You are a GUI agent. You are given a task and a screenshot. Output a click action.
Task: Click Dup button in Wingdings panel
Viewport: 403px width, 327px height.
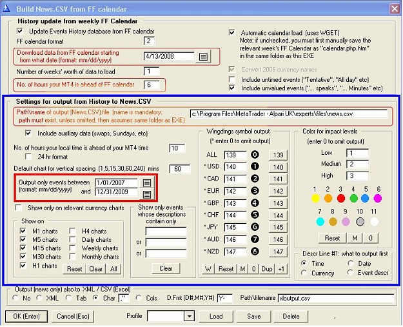pos(267,269)
